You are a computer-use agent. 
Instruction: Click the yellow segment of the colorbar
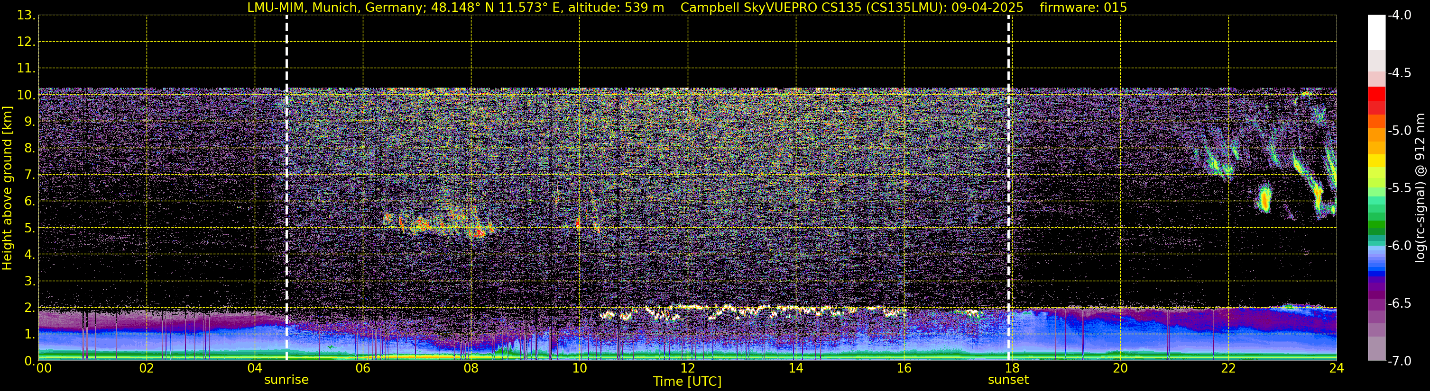click(x=1377, y=160)
